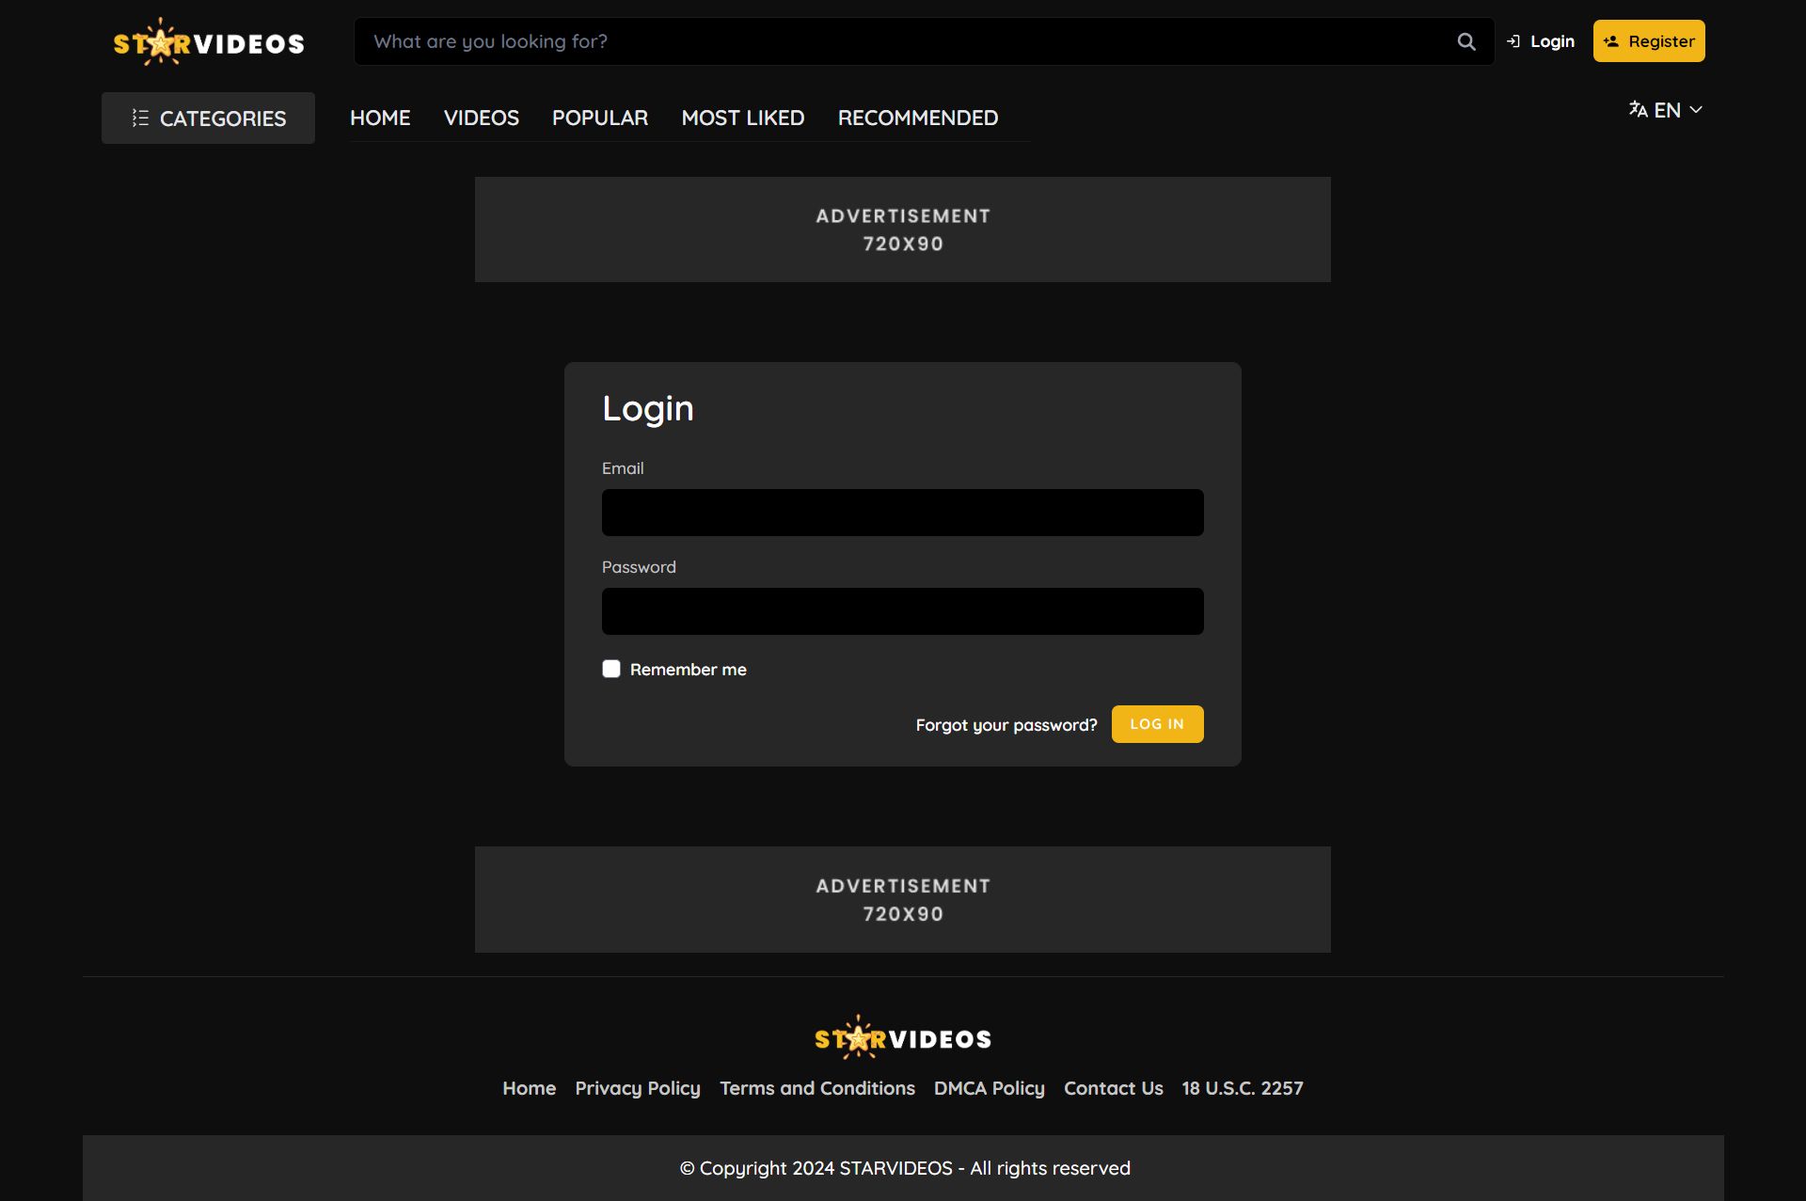Open the Categories list menu
Viewport: 1806px width, 1201px height.
click(x=208, y=119)
